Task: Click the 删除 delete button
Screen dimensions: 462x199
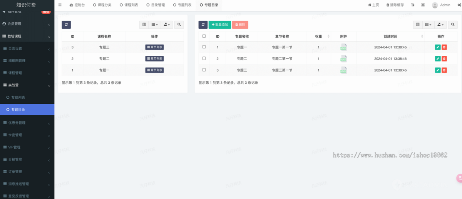Action: [x=240, y=25]
